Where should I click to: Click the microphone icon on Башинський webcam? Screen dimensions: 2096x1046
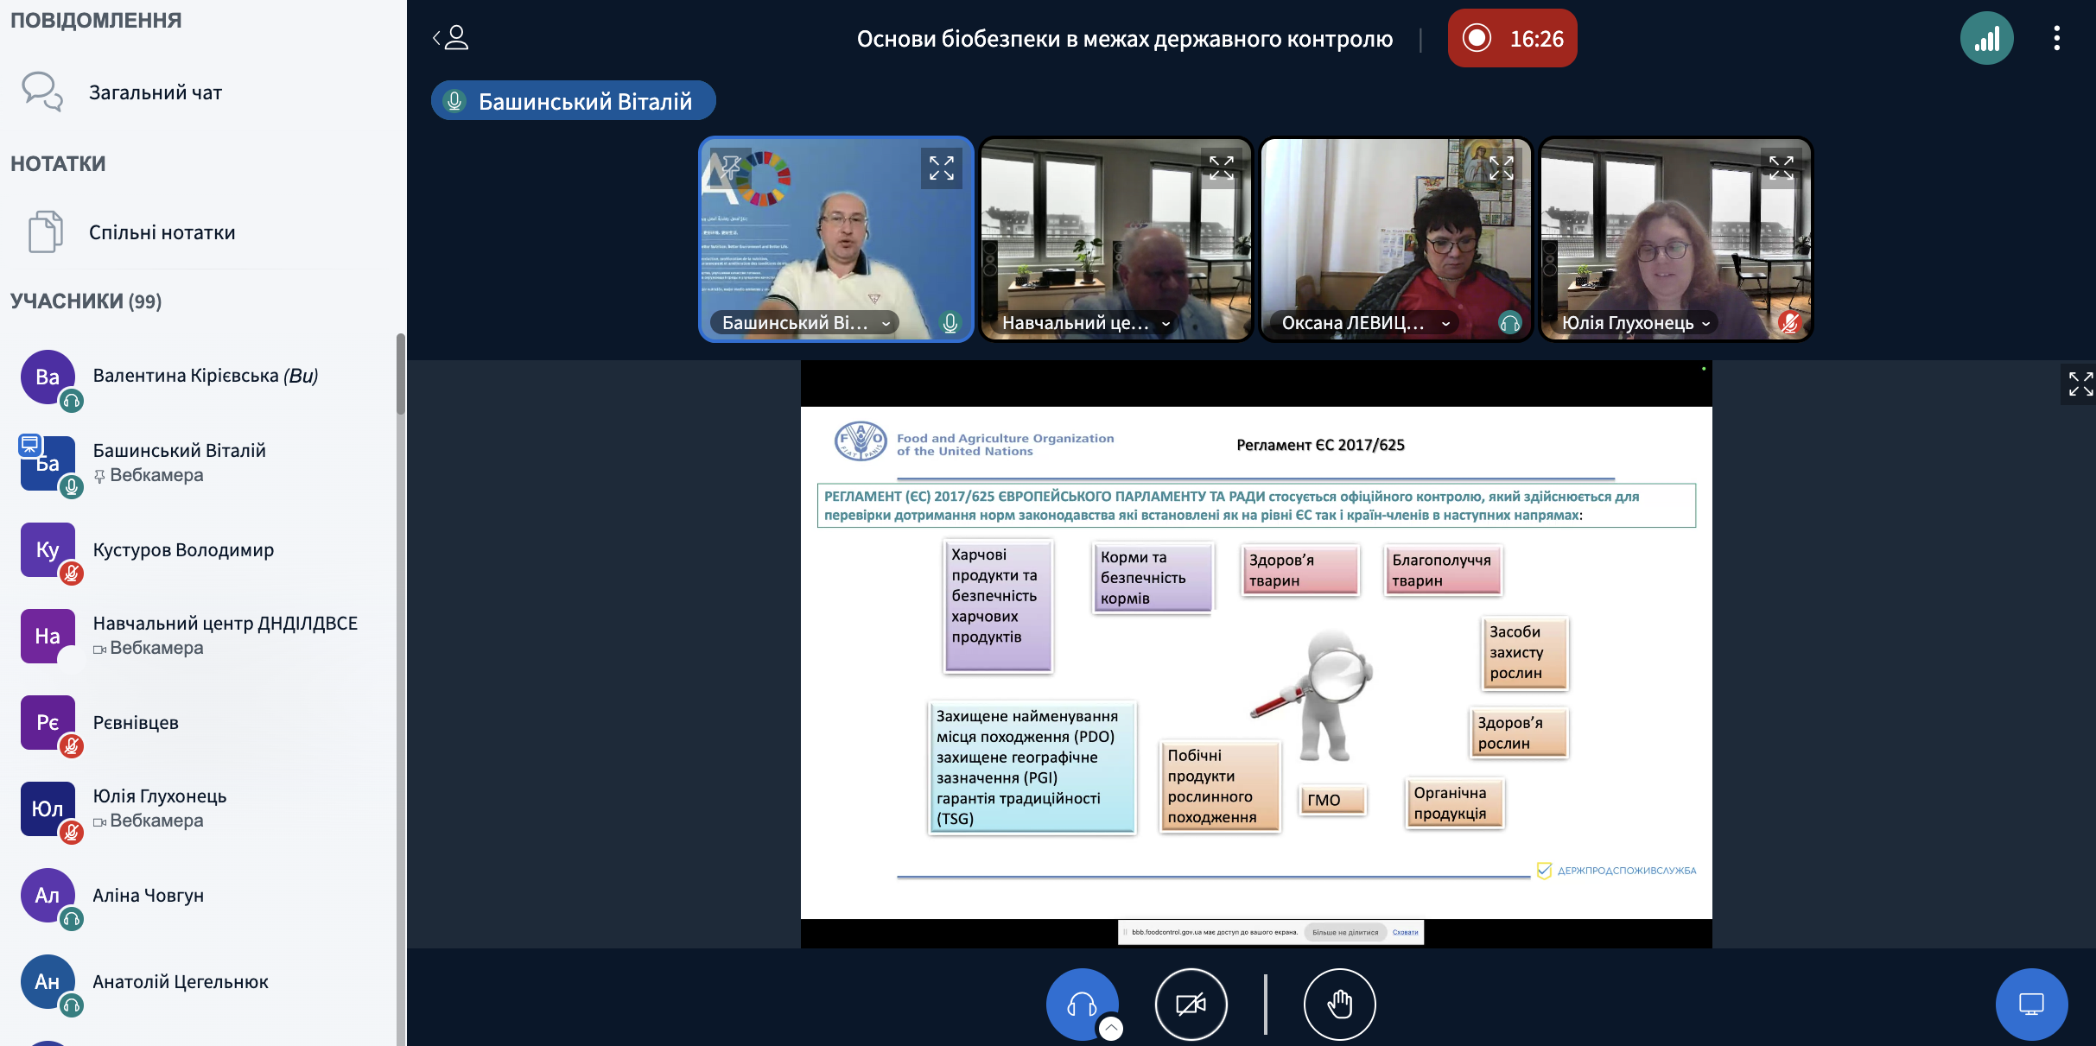tap(950, 323)
